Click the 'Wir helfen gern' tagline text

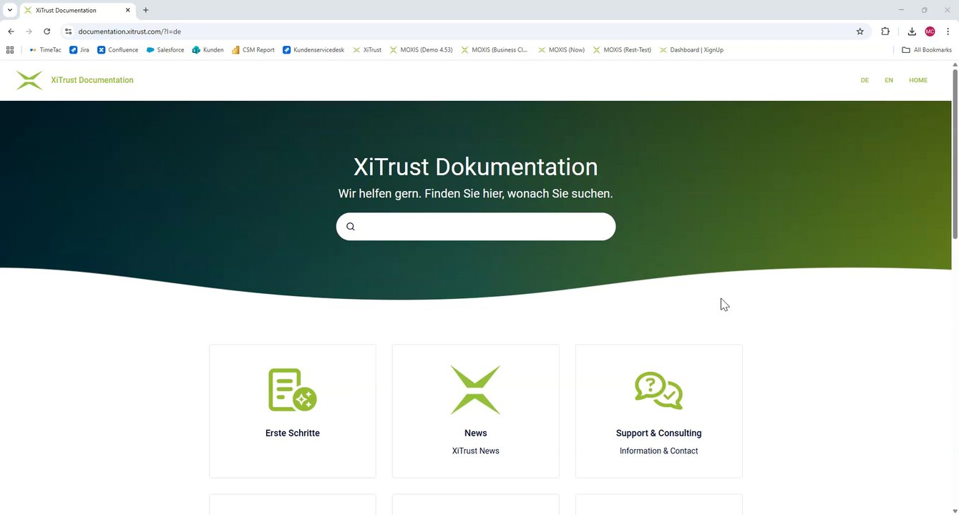tap(475, 193)
